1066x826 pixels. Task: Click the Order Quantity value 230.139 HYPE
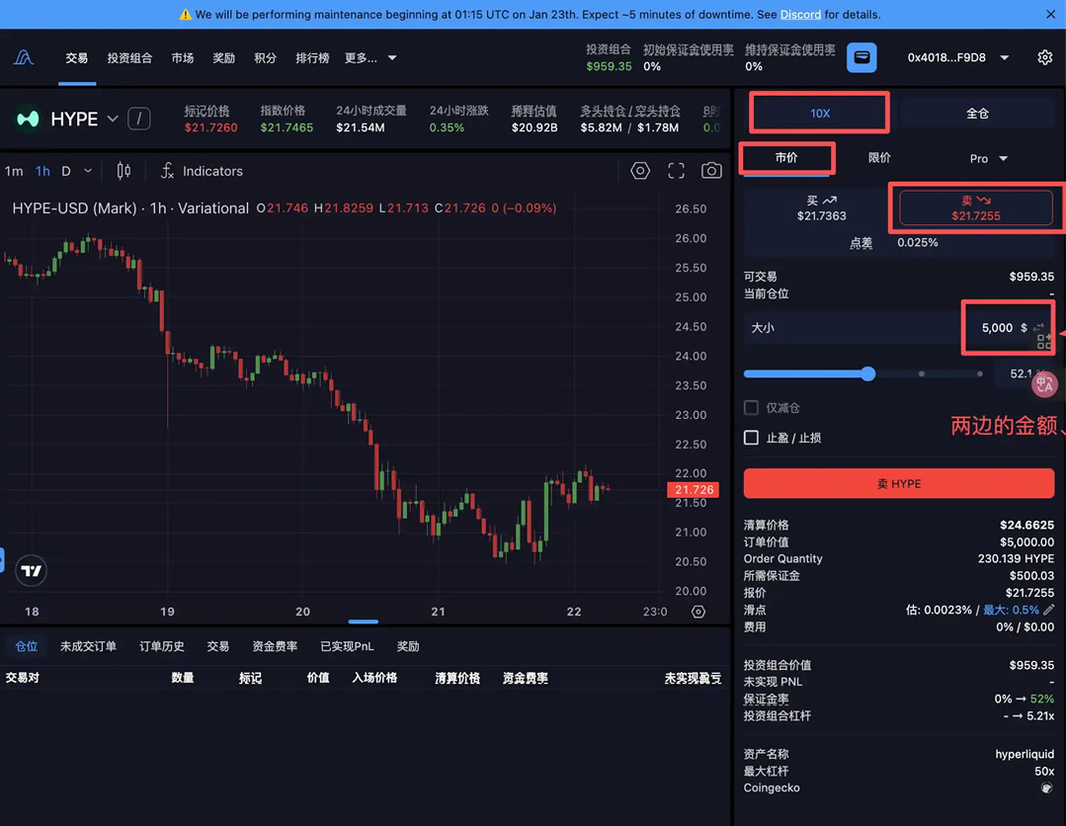(x=1016, y=559)
